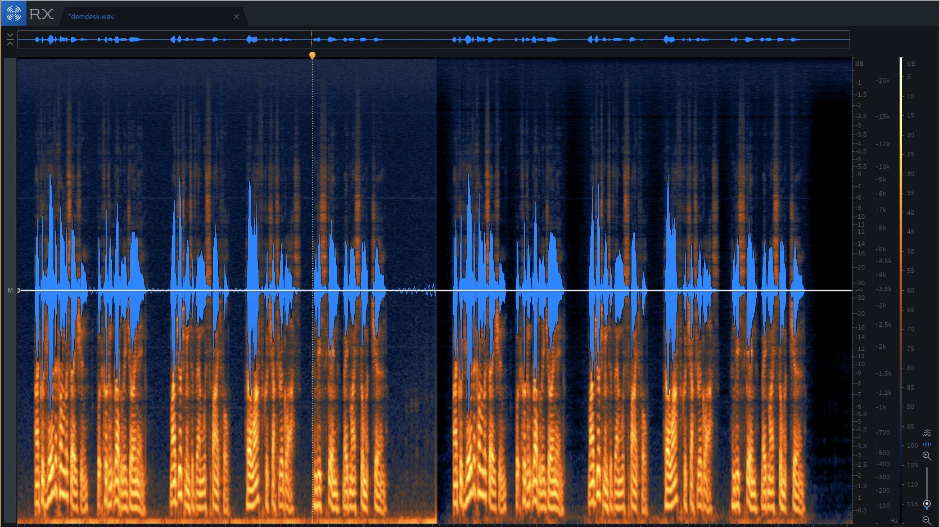
Task: Click the zoom out magnifier icon
Action: pyautogui.click(x=927, y=520)
